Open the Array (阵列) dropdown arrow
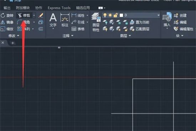Screen dimensions: 196x131 [x=33, y=29]
